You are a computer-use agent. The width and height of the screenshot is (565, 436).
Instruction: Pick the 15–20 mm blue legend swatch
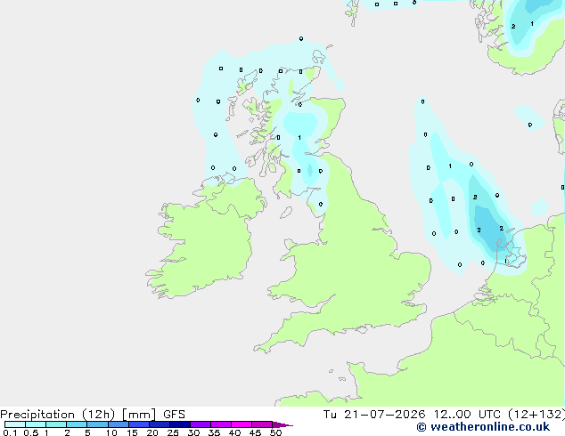click(139, 424)
